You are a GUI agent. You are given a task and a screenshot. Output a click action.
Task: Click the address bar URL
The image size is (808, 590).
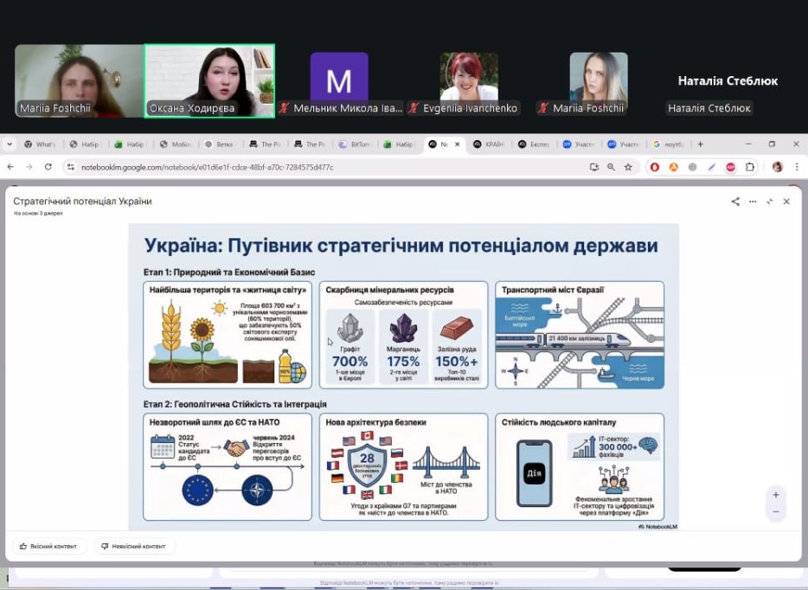point(207,167)
